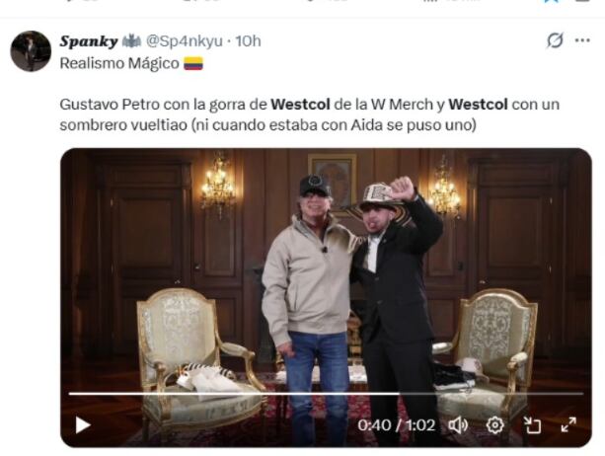Click the verified badge next to Spanky
This screenshot has width=605, height=456.
tap(131, 40)
